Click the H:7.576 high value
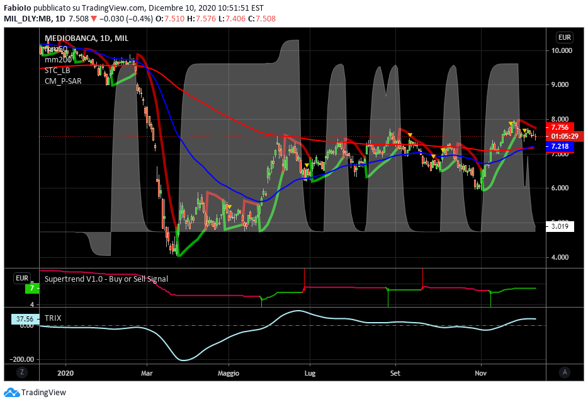588x404 pixels. click(201, 19)
